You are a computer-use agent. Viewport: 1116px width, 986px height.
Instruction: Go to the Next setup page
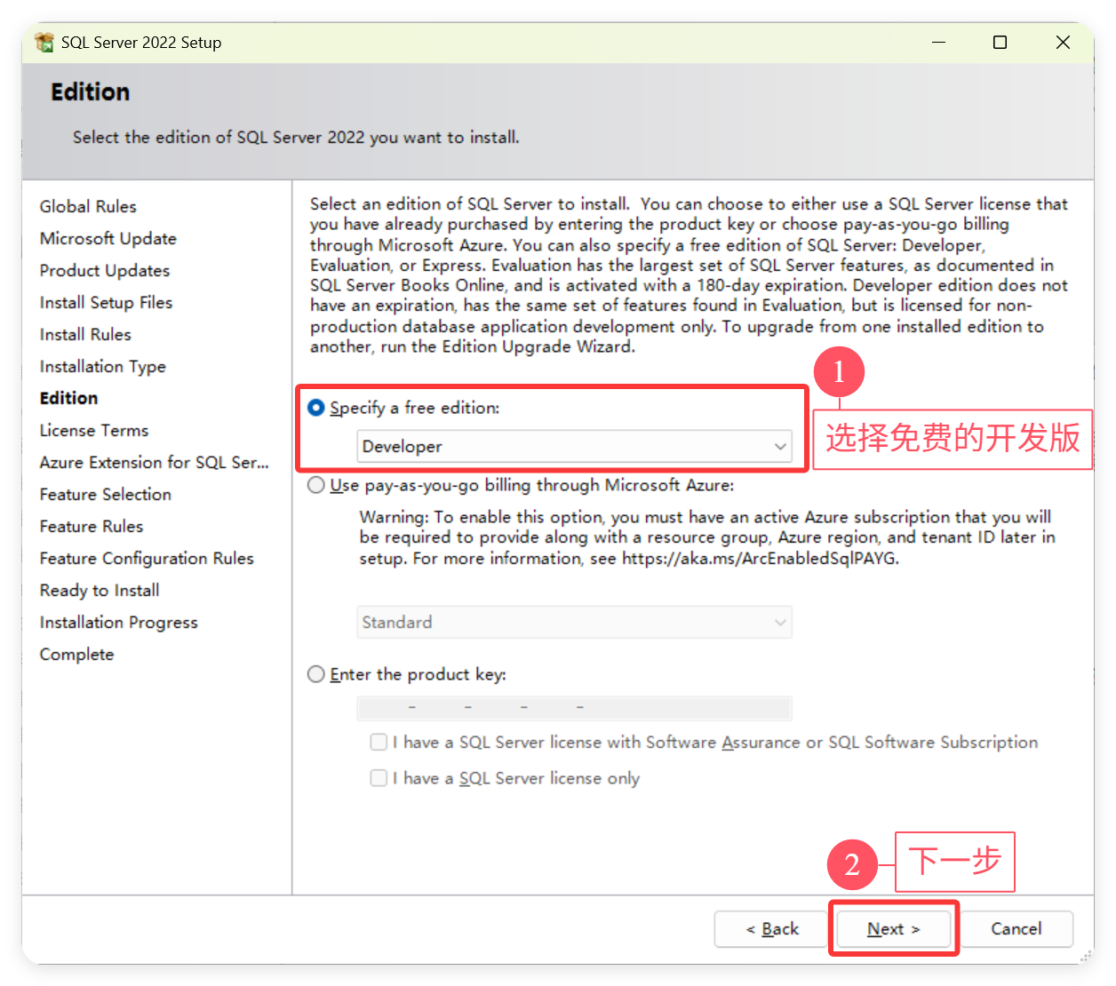pyautogui.click(x=893, y=929)
